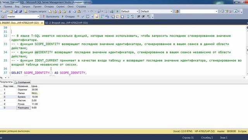Open SQL editor toolbar overflow options
The image size is (248, 140).
[x=153, y=17]
